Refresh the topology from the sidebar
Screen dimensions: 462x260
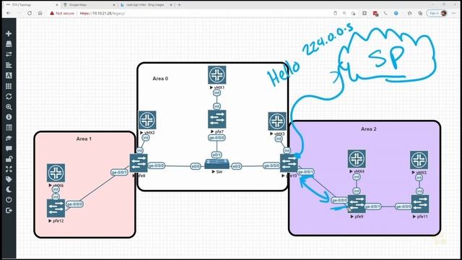coord(9,96)
